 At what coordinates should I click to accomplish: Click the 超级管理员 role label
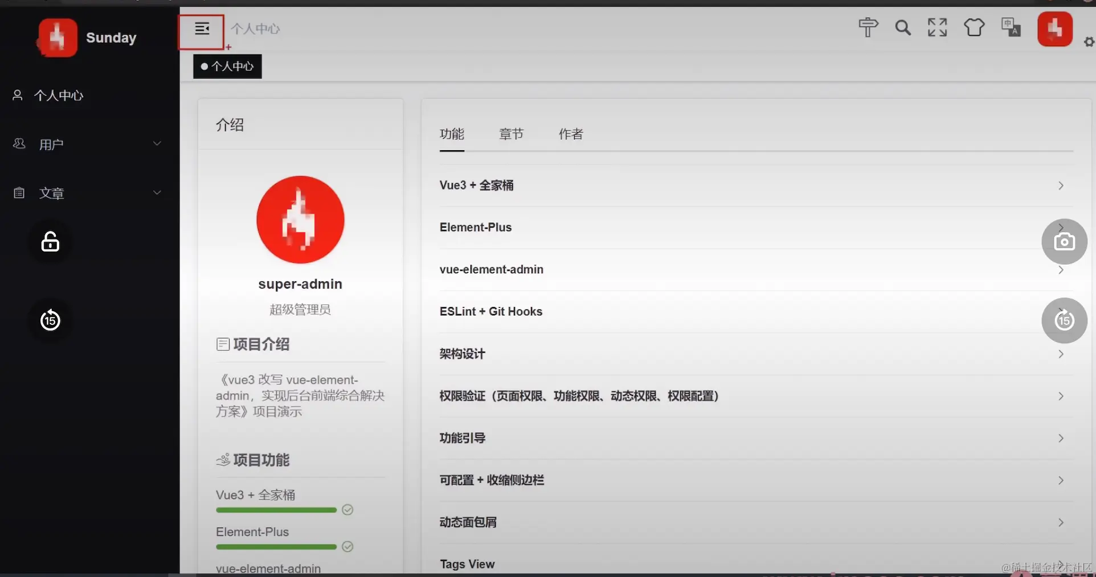pyautogui.click(x=300, y=310)
